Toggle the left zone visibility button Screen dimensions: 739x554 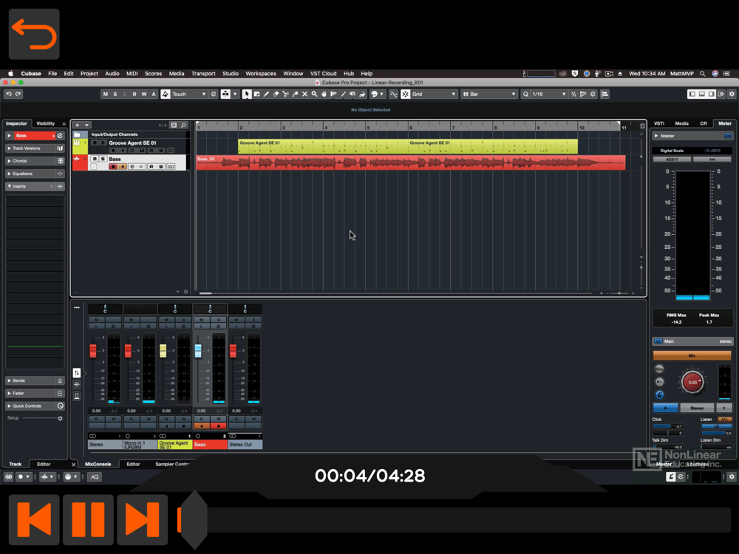click(x=692, y=95)
